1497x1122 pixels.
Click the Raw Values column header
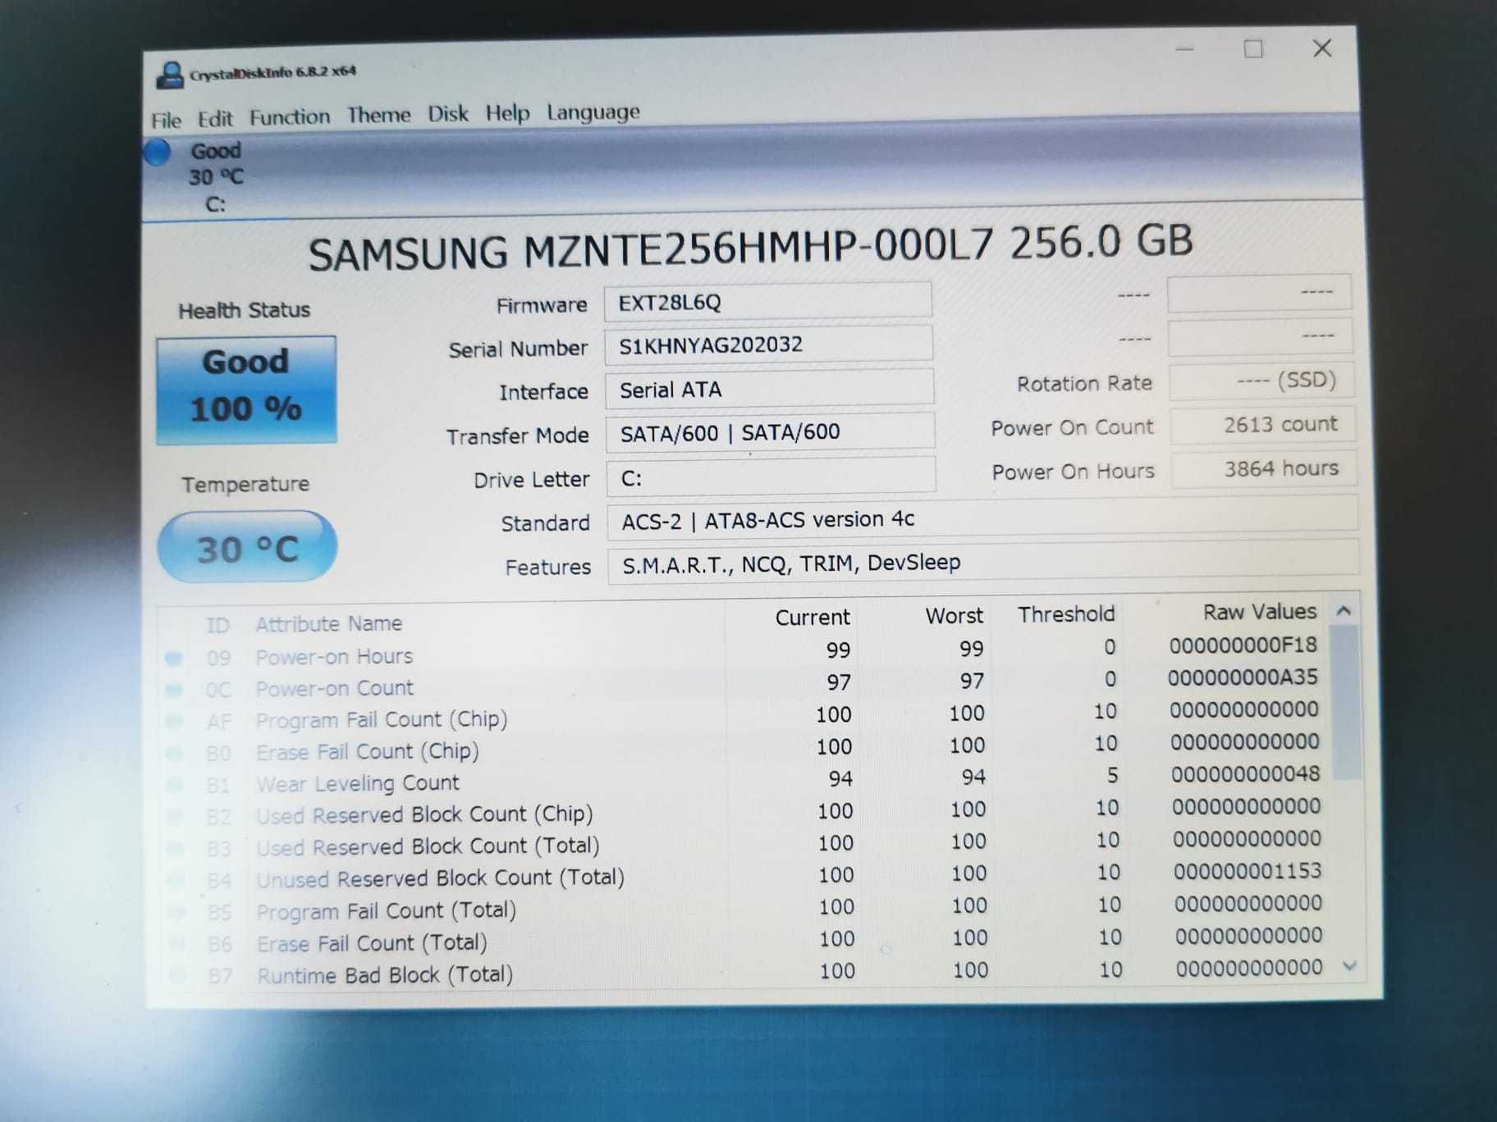tap(1260, 612)
